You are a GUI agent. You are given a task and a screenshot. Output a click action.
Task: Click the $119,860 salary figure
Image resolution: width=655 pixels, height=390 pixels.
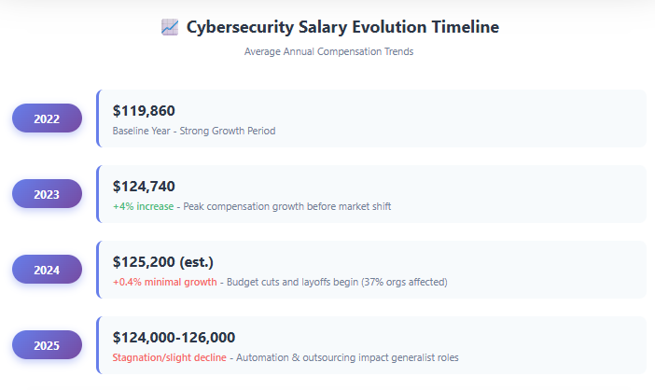[144, 111]
